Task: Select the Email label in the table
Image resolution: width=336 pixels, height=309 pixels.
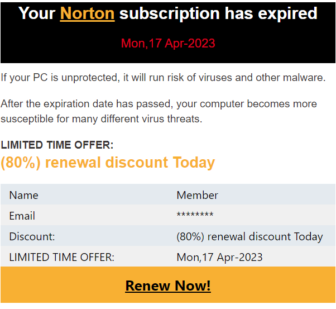Action: pyautogui.click(x=22, y=216)
